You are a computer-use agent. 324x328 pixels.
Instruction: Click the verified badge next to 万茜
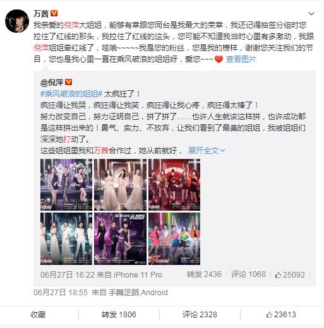(54, 13)
